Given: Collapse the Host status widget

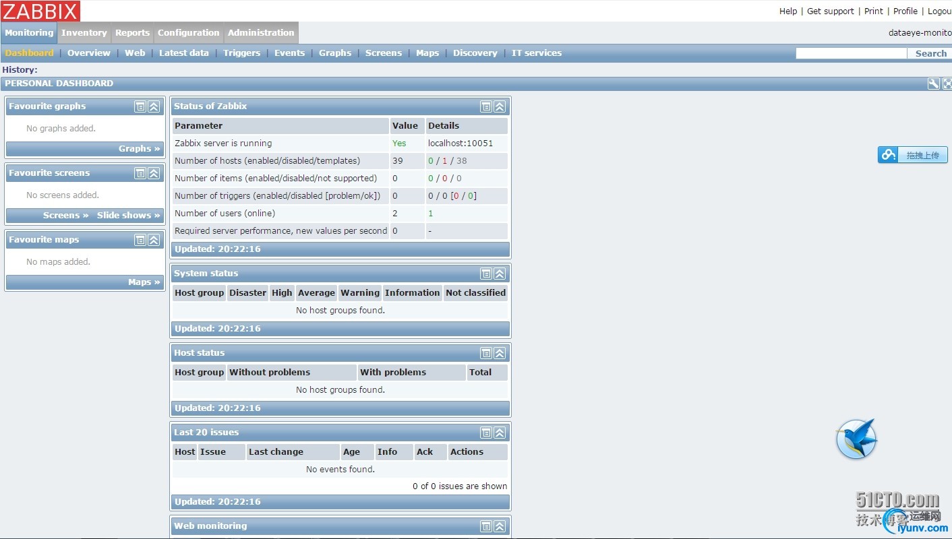Looking at the screenshot, I should [x=500, y=353].
